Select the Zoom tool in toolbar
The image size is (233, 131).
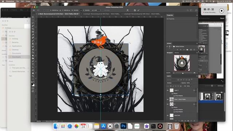(33, 76)
